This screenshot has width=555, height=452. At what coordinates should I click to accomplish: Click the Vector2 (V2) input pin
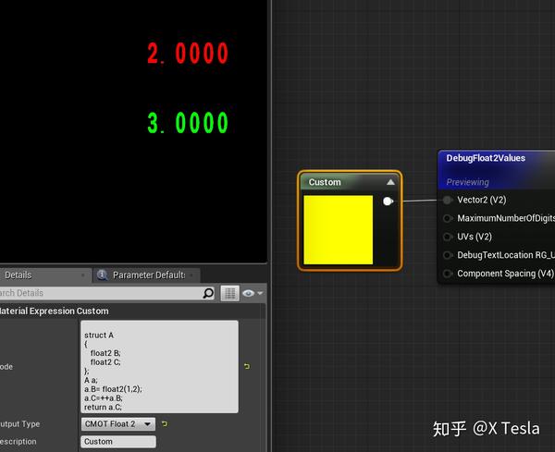coord(448,201)
